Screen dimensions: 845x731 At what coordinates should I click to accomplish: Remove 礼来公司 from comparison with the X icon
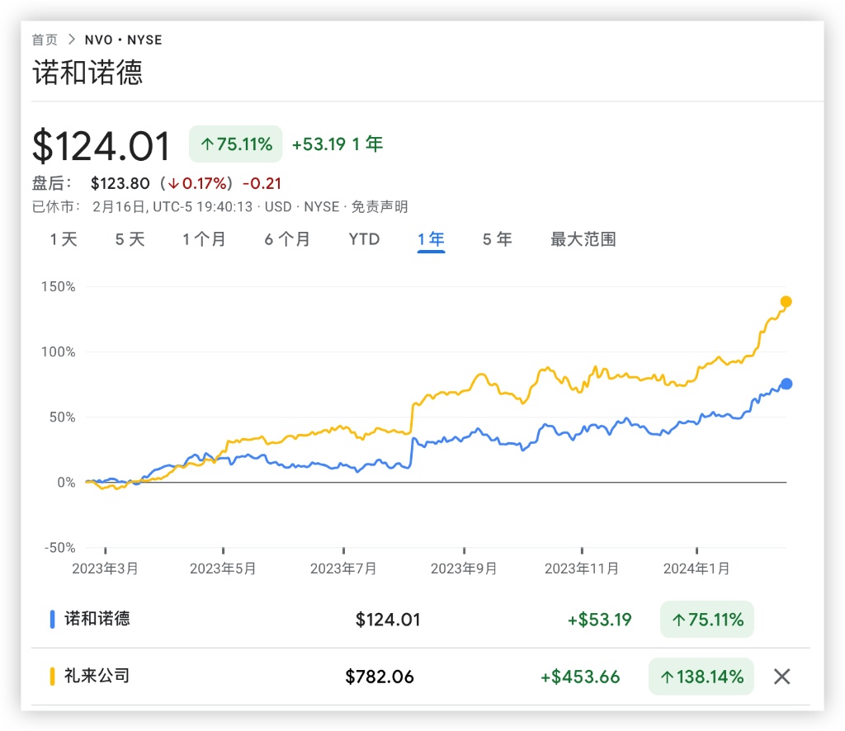coord(781,677)
